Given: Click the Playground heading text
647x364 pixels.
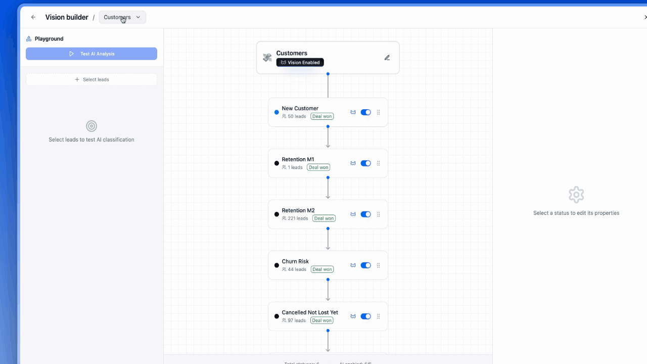Looking at the screenshot, I should [x=49, y=39].
